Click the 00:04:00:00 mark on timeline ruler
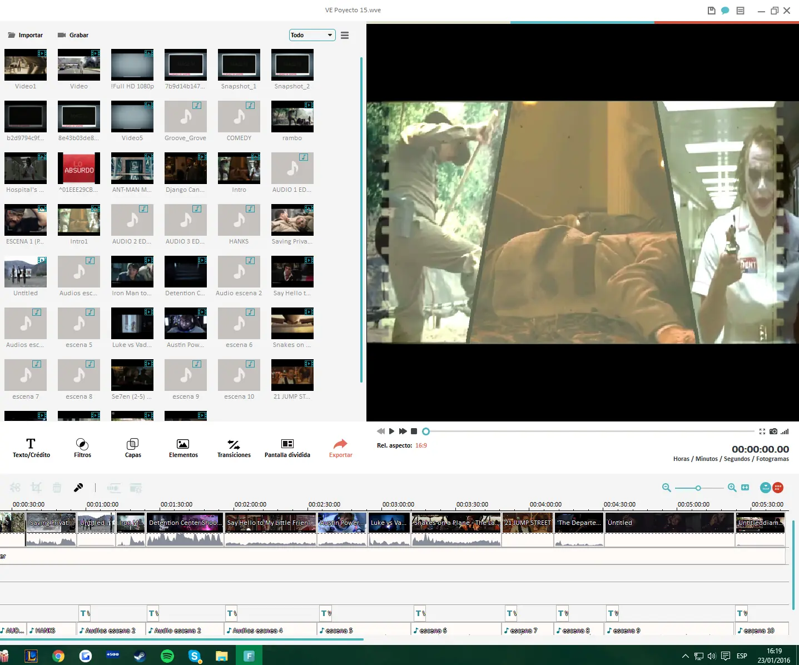Viewport: 799px width, 665px height. click(545, 504)
